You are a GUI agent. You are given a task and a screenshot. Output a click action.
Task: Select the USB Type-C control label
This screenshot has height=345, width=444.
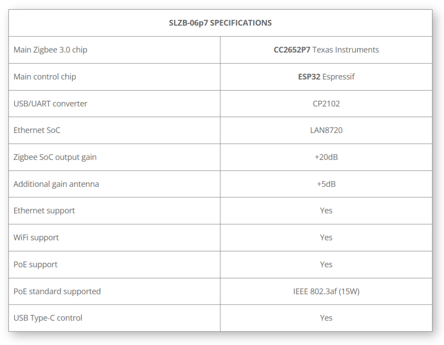click(x=48, y=318)
